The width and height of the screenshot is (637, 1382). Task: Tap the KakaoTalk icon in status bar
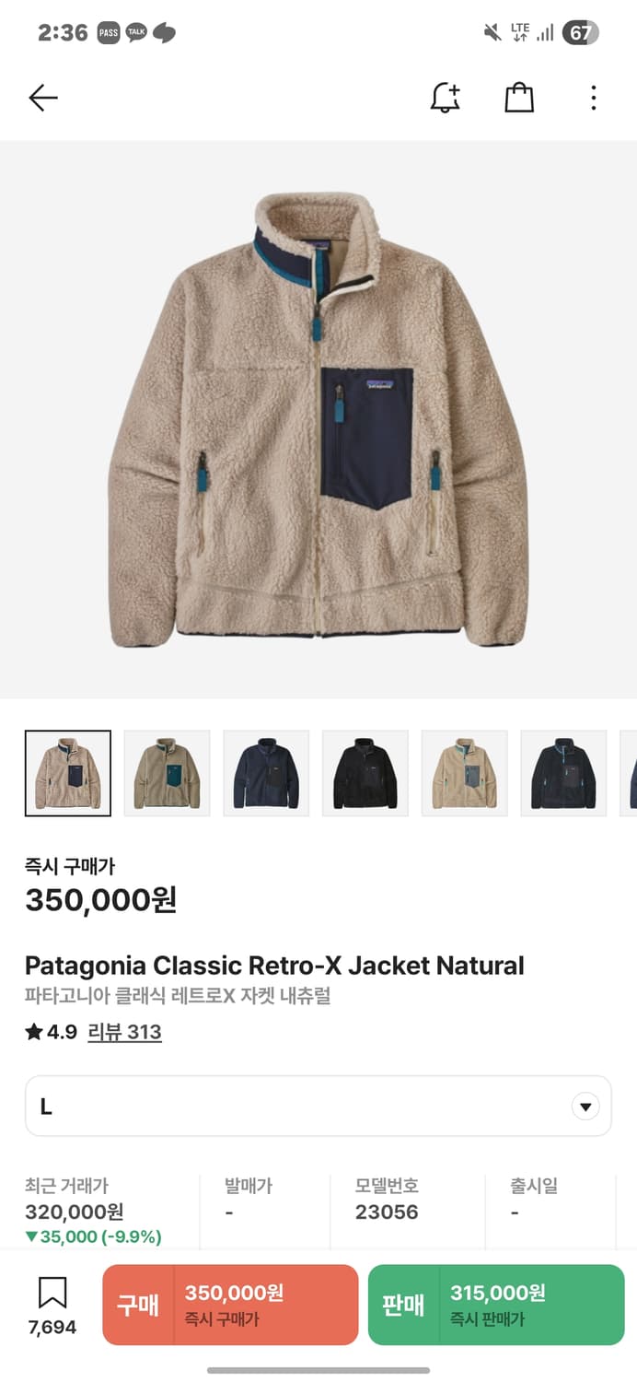pos(136,33)
